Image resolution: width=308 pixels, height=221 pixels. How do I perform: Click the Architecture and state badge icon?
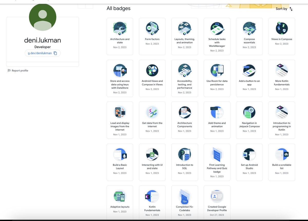120,28
